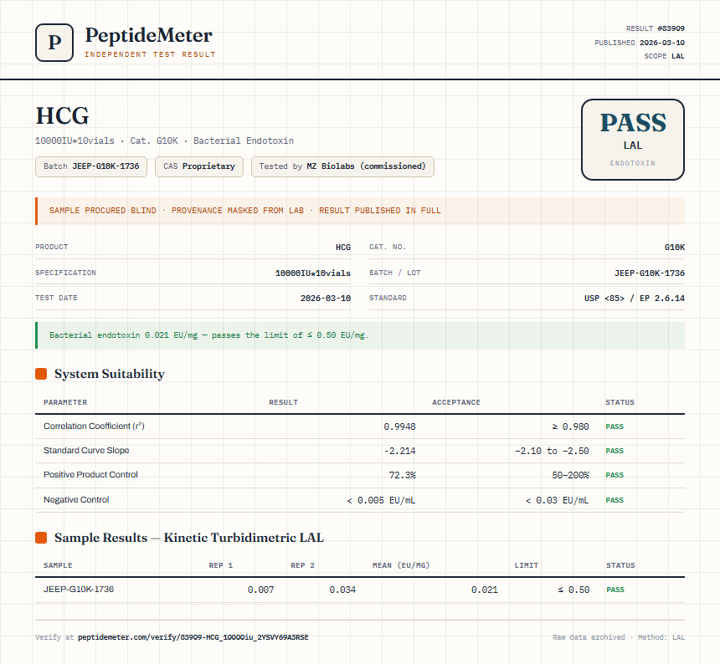Click the acceptance value < 0.03 EU/mL
Image resolution: width=720 pixels, height=664 pixels.
(557, 500)
